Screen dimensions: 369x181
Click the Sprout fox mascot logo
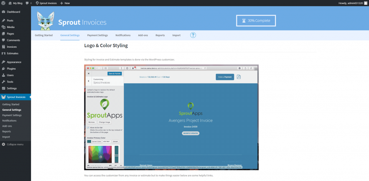pyautogui.click(x=46, y=20)
